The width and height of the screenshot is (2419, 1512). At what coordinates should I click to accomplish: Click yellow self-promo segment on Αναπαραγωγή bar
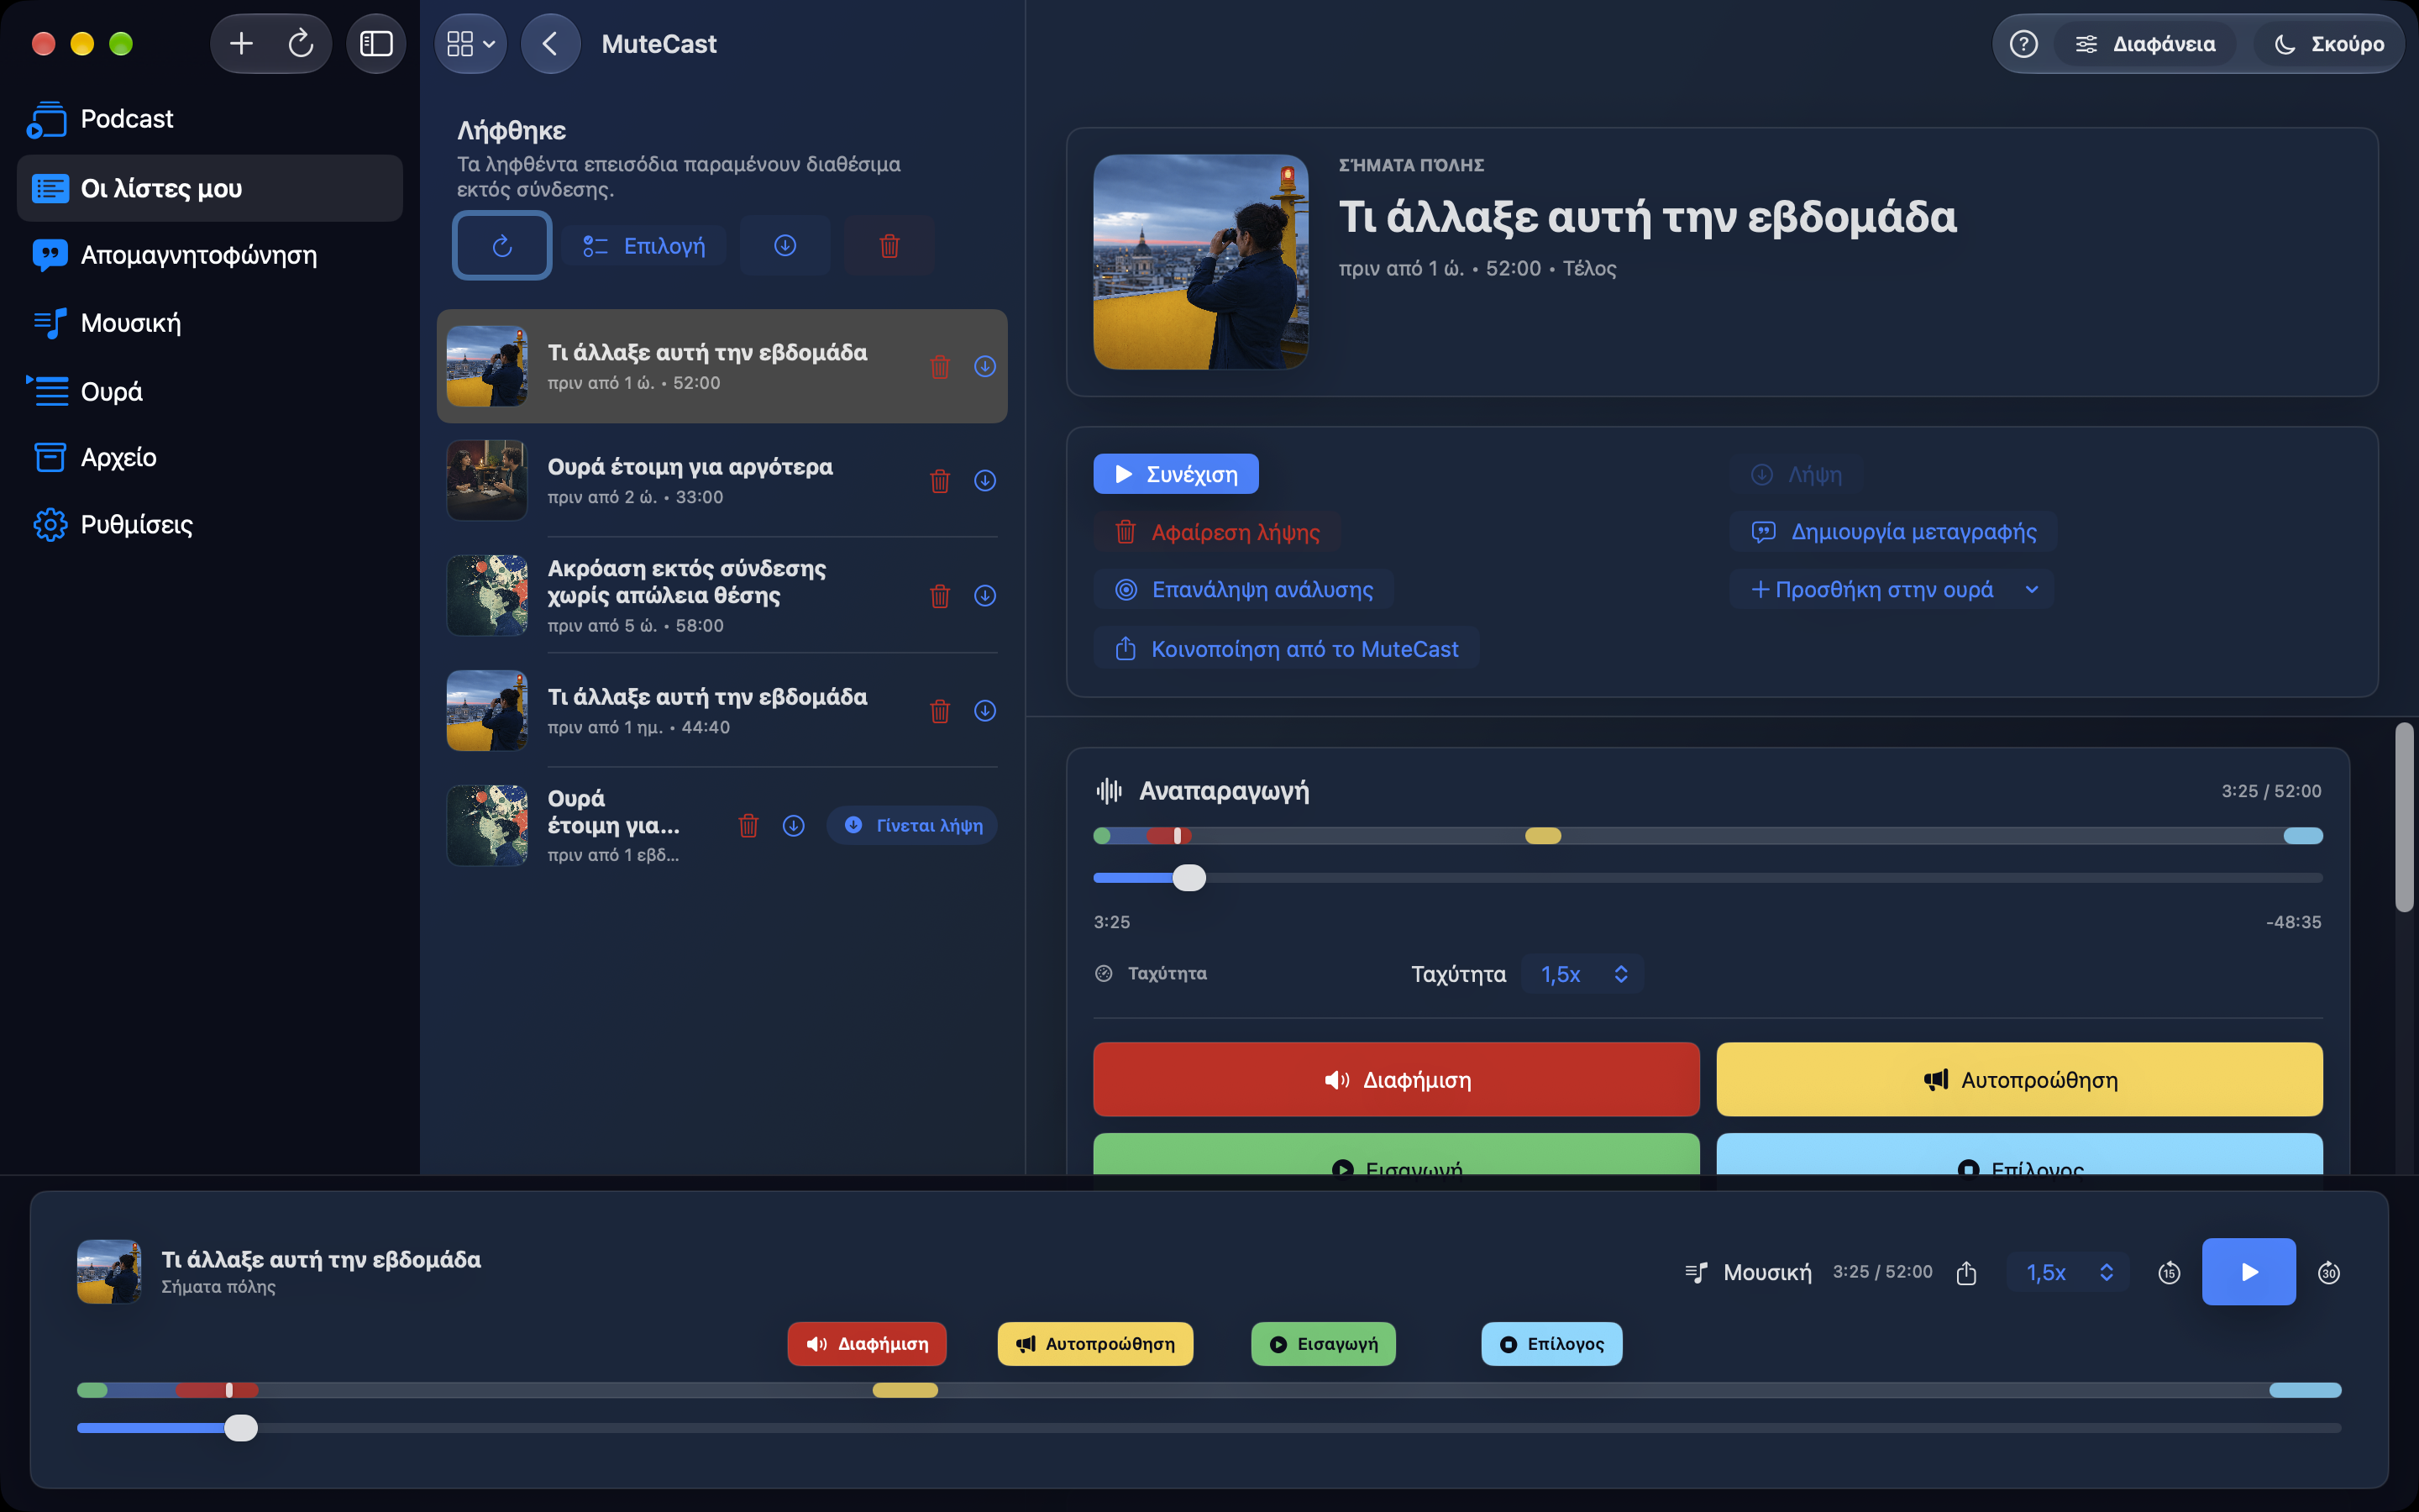point(1542,836)
